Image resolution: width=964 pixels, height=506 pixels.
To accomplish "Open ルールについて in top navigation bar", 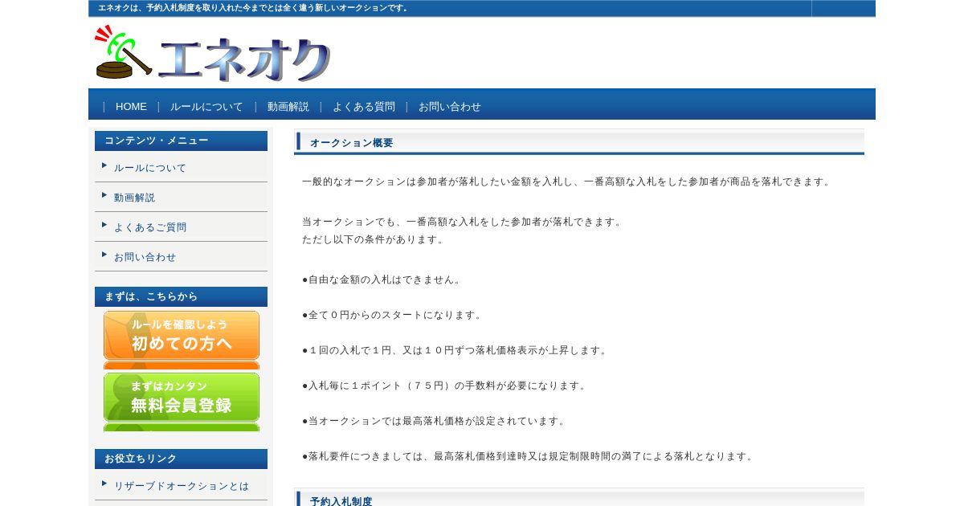I will click(x=206, y=107).
